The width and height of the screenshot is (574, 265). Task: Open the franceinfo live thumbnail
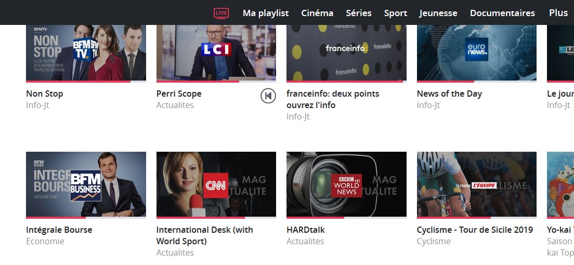coord(346,52)
